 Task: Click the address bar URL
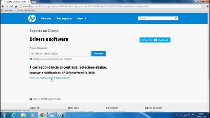[86, 6]
